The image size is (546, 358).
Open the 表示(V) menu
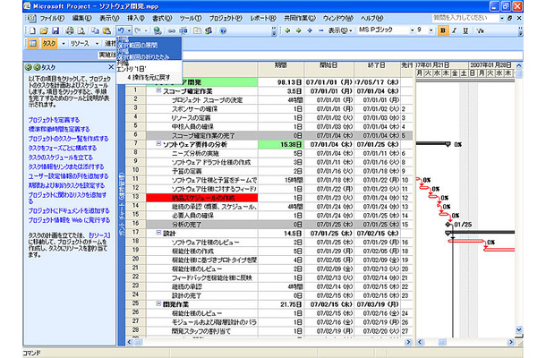point(109,18)
